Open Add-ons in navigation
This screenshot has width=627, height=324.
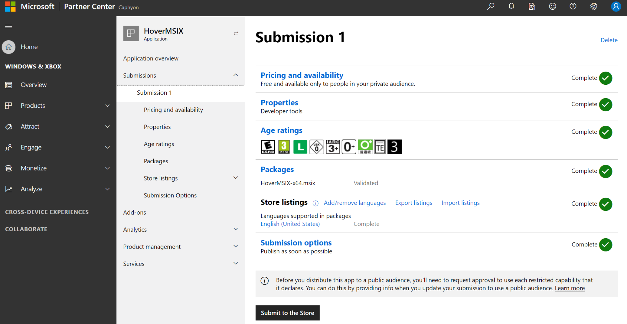(x=135, y=213)
